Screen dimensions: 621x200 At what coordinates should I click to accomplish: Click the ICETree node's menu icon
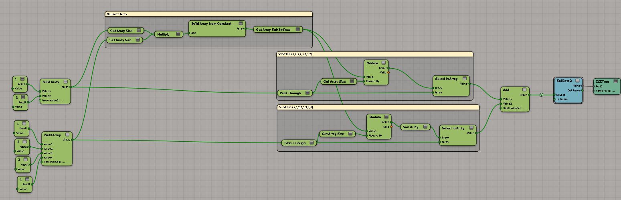point(615,81)
